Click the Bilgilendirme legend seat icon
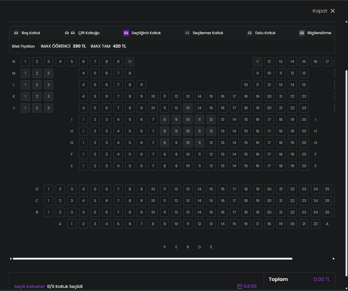This screenshot has width=348, height=291. pyautogui.click(x=302, y=33)
